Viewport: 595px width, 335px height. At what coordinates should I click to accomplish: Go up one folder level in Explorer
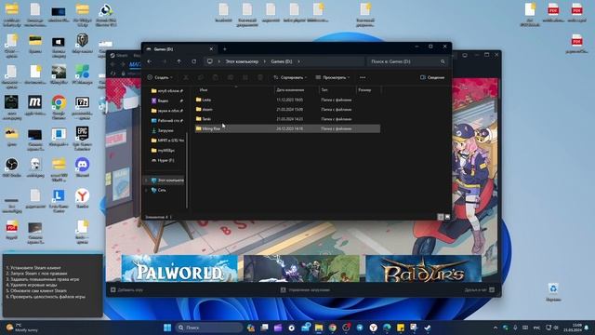pyautogui.click(x=178, y=61)
